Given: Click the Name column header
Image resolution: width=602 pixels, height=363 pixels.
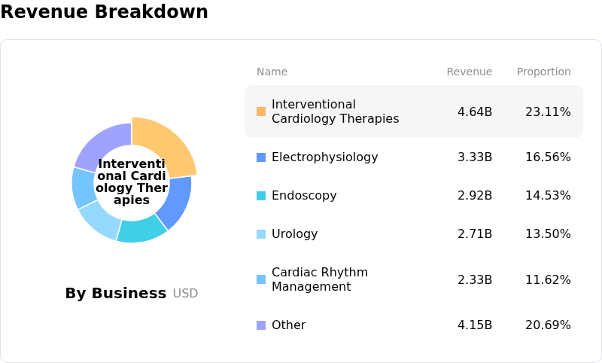Looking at the screenshot, I should [272, 72].
